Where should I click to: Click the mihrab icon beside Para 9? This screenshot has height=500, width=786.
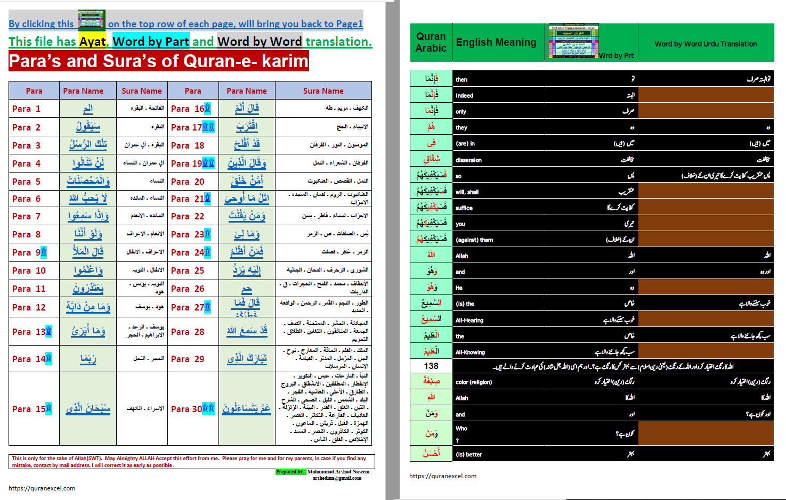tap(44, 252)
